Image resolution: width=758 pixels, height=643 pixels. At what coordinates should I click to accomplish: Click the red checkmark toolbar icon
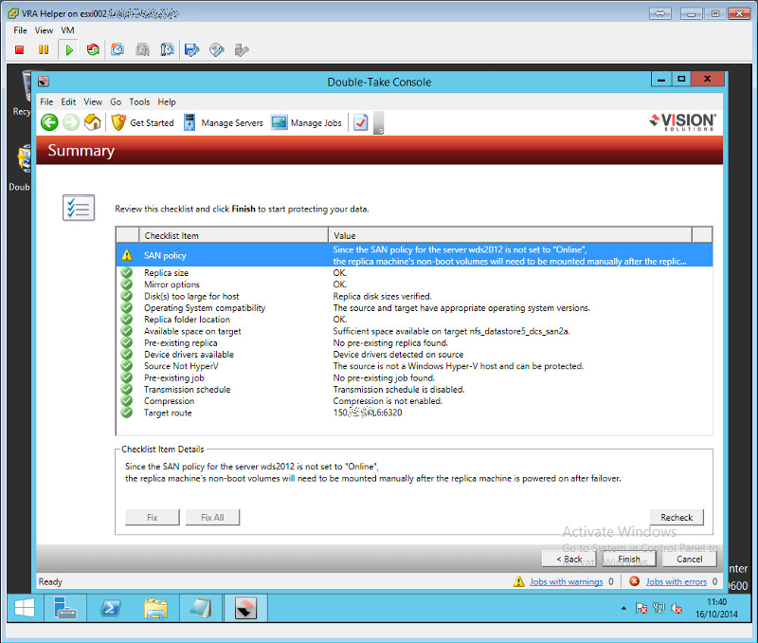coord(361,123)
